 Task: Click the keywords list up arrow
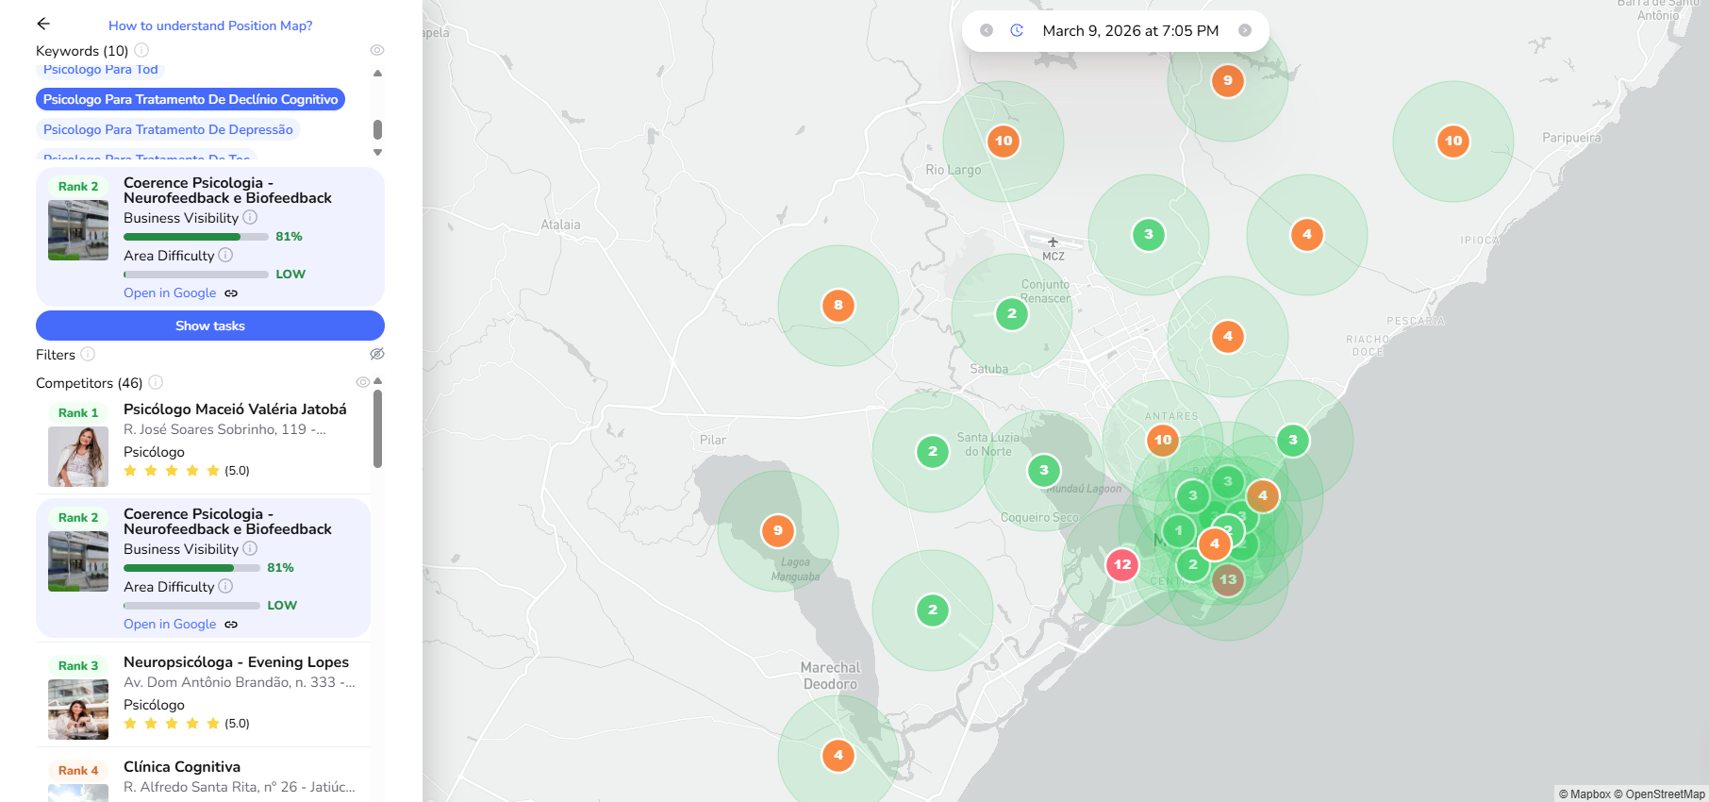[377, 73]
